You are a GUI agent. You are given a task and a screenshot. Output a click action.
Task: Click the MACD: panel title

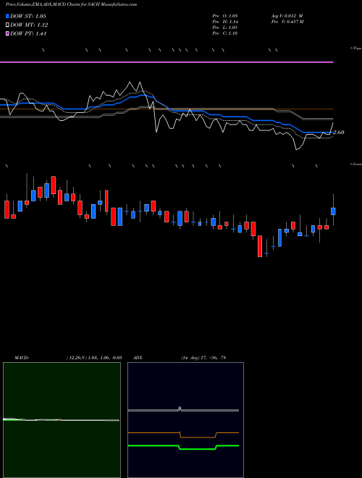22,358
